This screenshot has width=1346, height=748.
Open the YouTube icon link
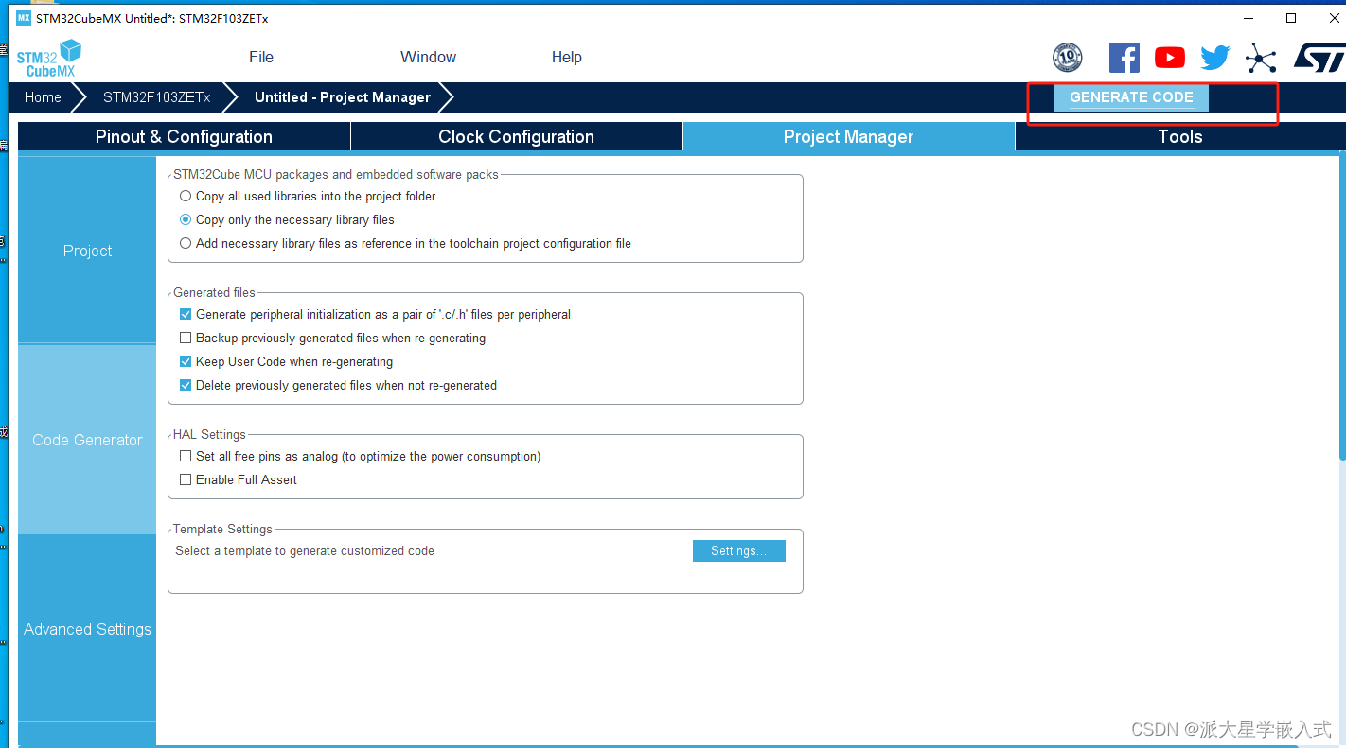coord(1170,58)
